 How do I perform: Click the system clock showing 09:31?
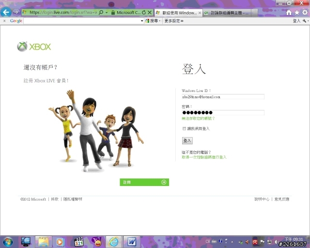(294, 239)
